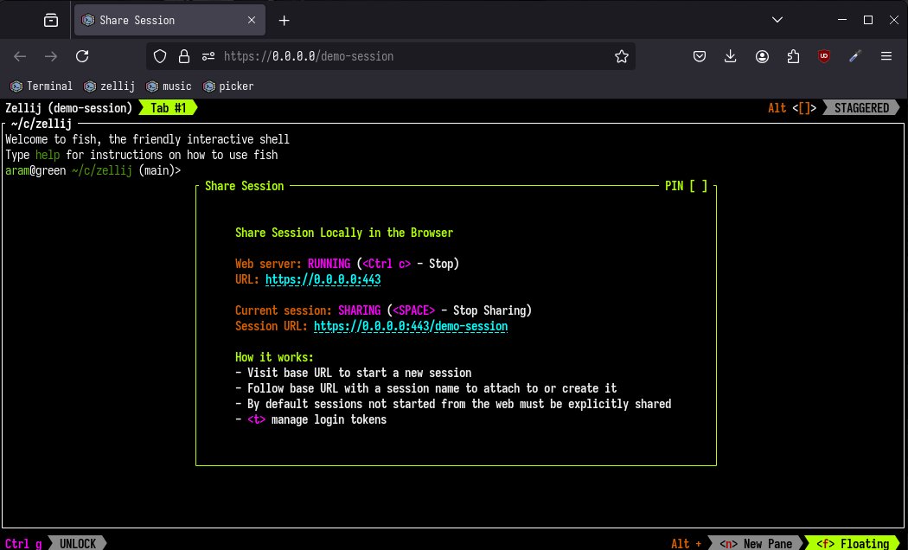Reload the page with the refresh icon

point(82,56)
